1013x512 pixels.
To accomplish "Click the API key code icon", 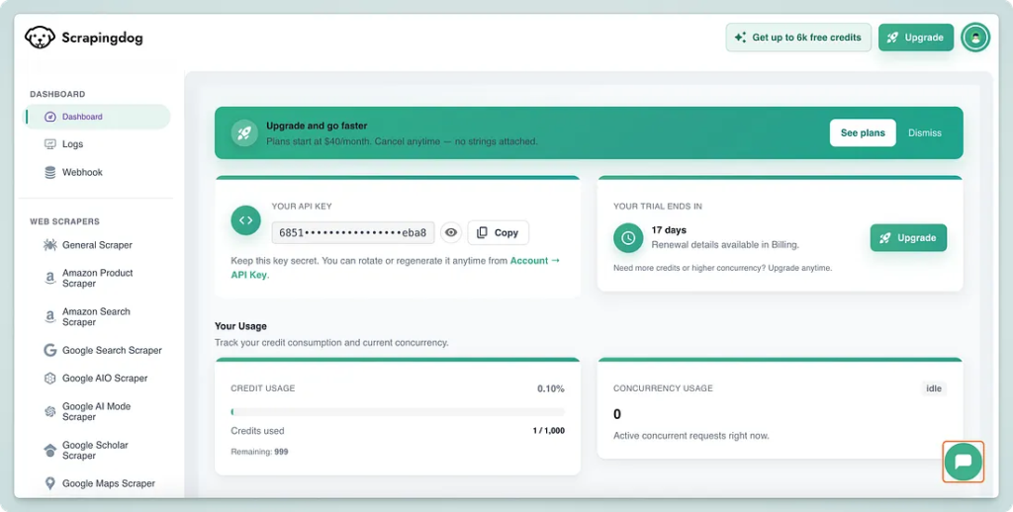I will coord(245,220).
